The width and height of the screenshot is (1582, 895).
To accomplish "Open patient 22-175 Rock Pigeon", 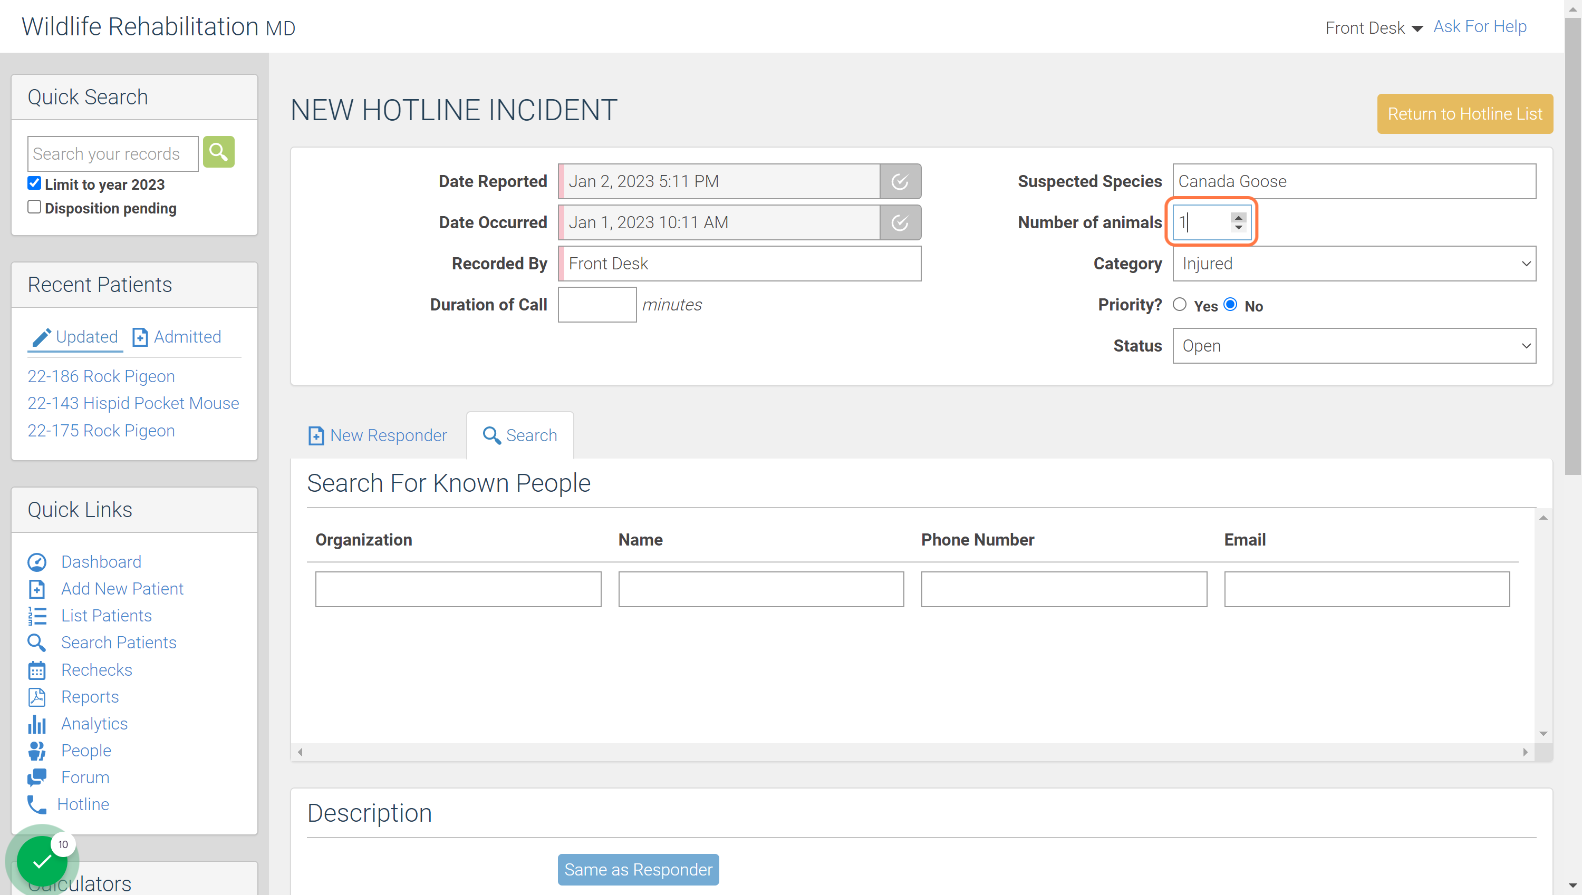I will 101,430.
